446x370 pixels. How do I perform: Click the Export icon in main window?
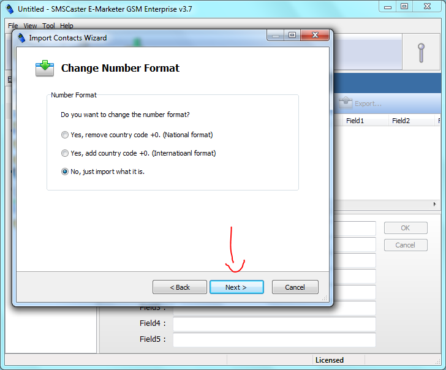(346, 103)
